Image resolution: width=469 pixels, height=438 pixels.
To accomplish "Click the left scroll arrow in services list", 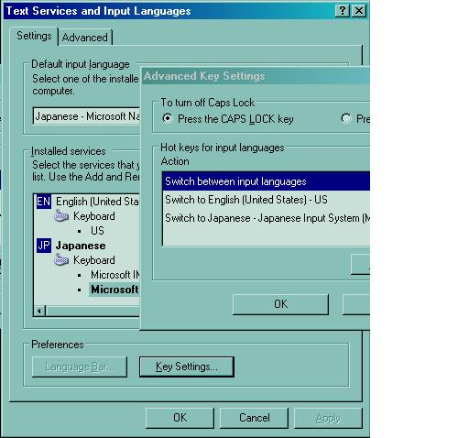I will (x=39, y=311).
